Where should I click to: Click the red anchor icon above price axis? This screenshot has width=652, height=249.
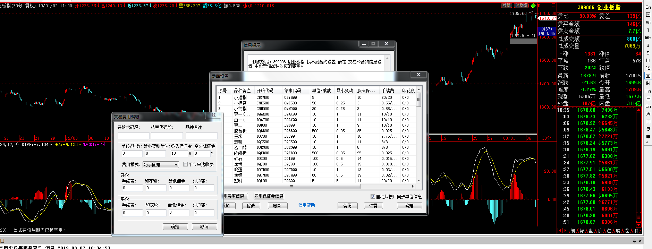click(539, 6)
